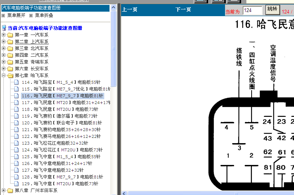Open 119.哈飞赛豹 德尔福 电脑板73针
This screenshot has height=195, width=294.
point(60,116)
